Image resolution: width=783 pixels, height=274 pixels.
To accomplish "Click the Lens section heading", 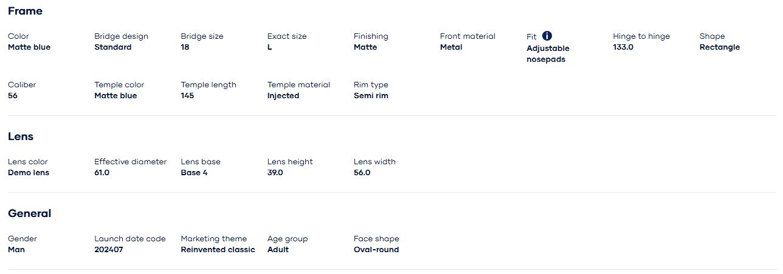I will pyautogui.click(x=21, y=136).
